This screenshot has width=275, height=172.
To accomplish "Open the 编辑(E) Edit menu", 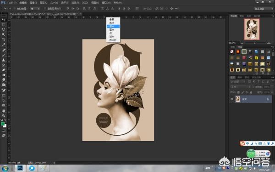I will coord(23,3).
